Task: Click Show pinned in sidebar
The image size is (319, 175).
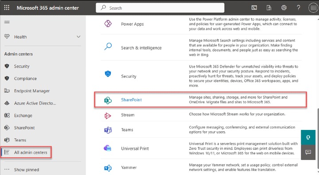Action: point(27,170)
